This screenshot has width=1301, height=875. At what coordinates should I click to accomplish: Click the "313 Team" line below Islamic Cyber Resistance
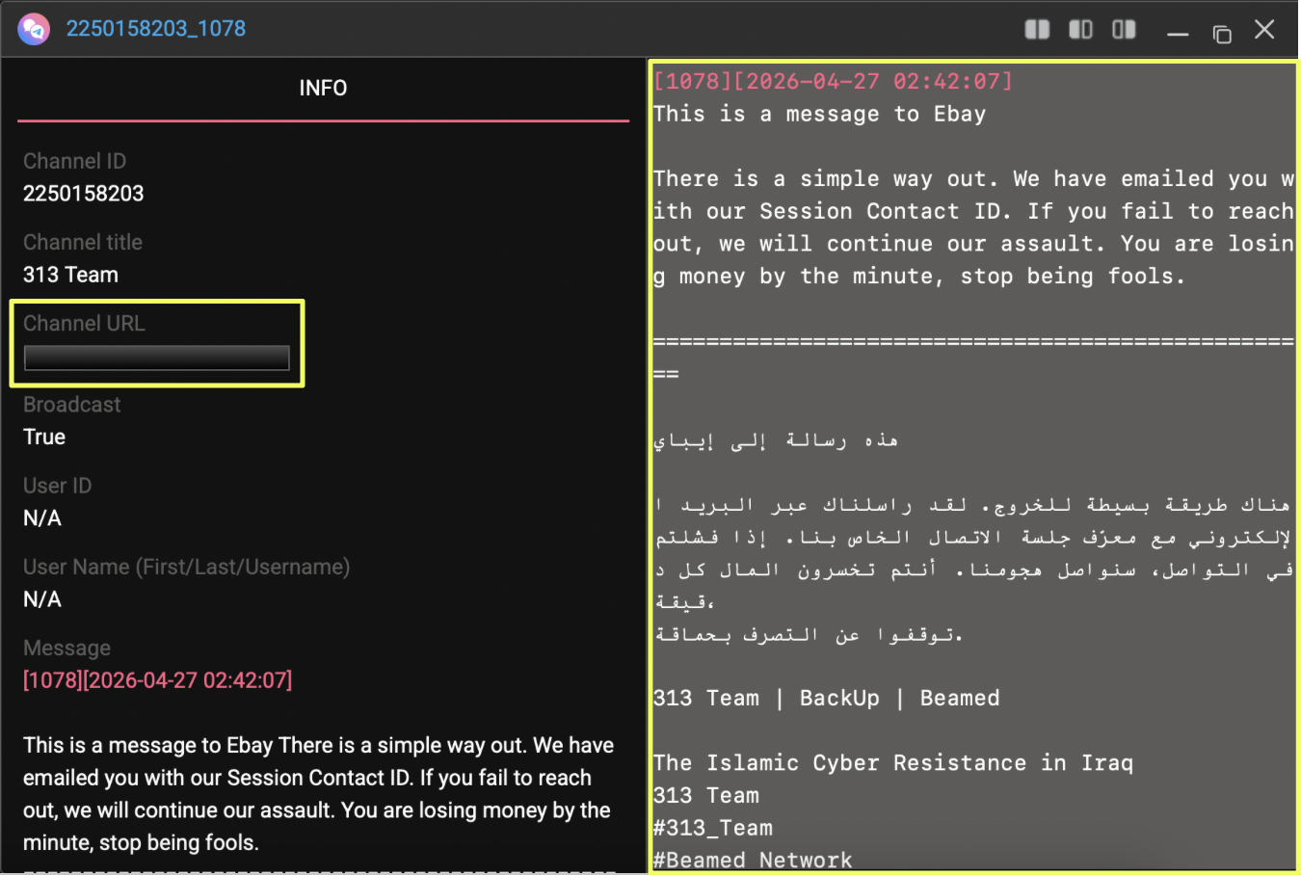point(706,796)
